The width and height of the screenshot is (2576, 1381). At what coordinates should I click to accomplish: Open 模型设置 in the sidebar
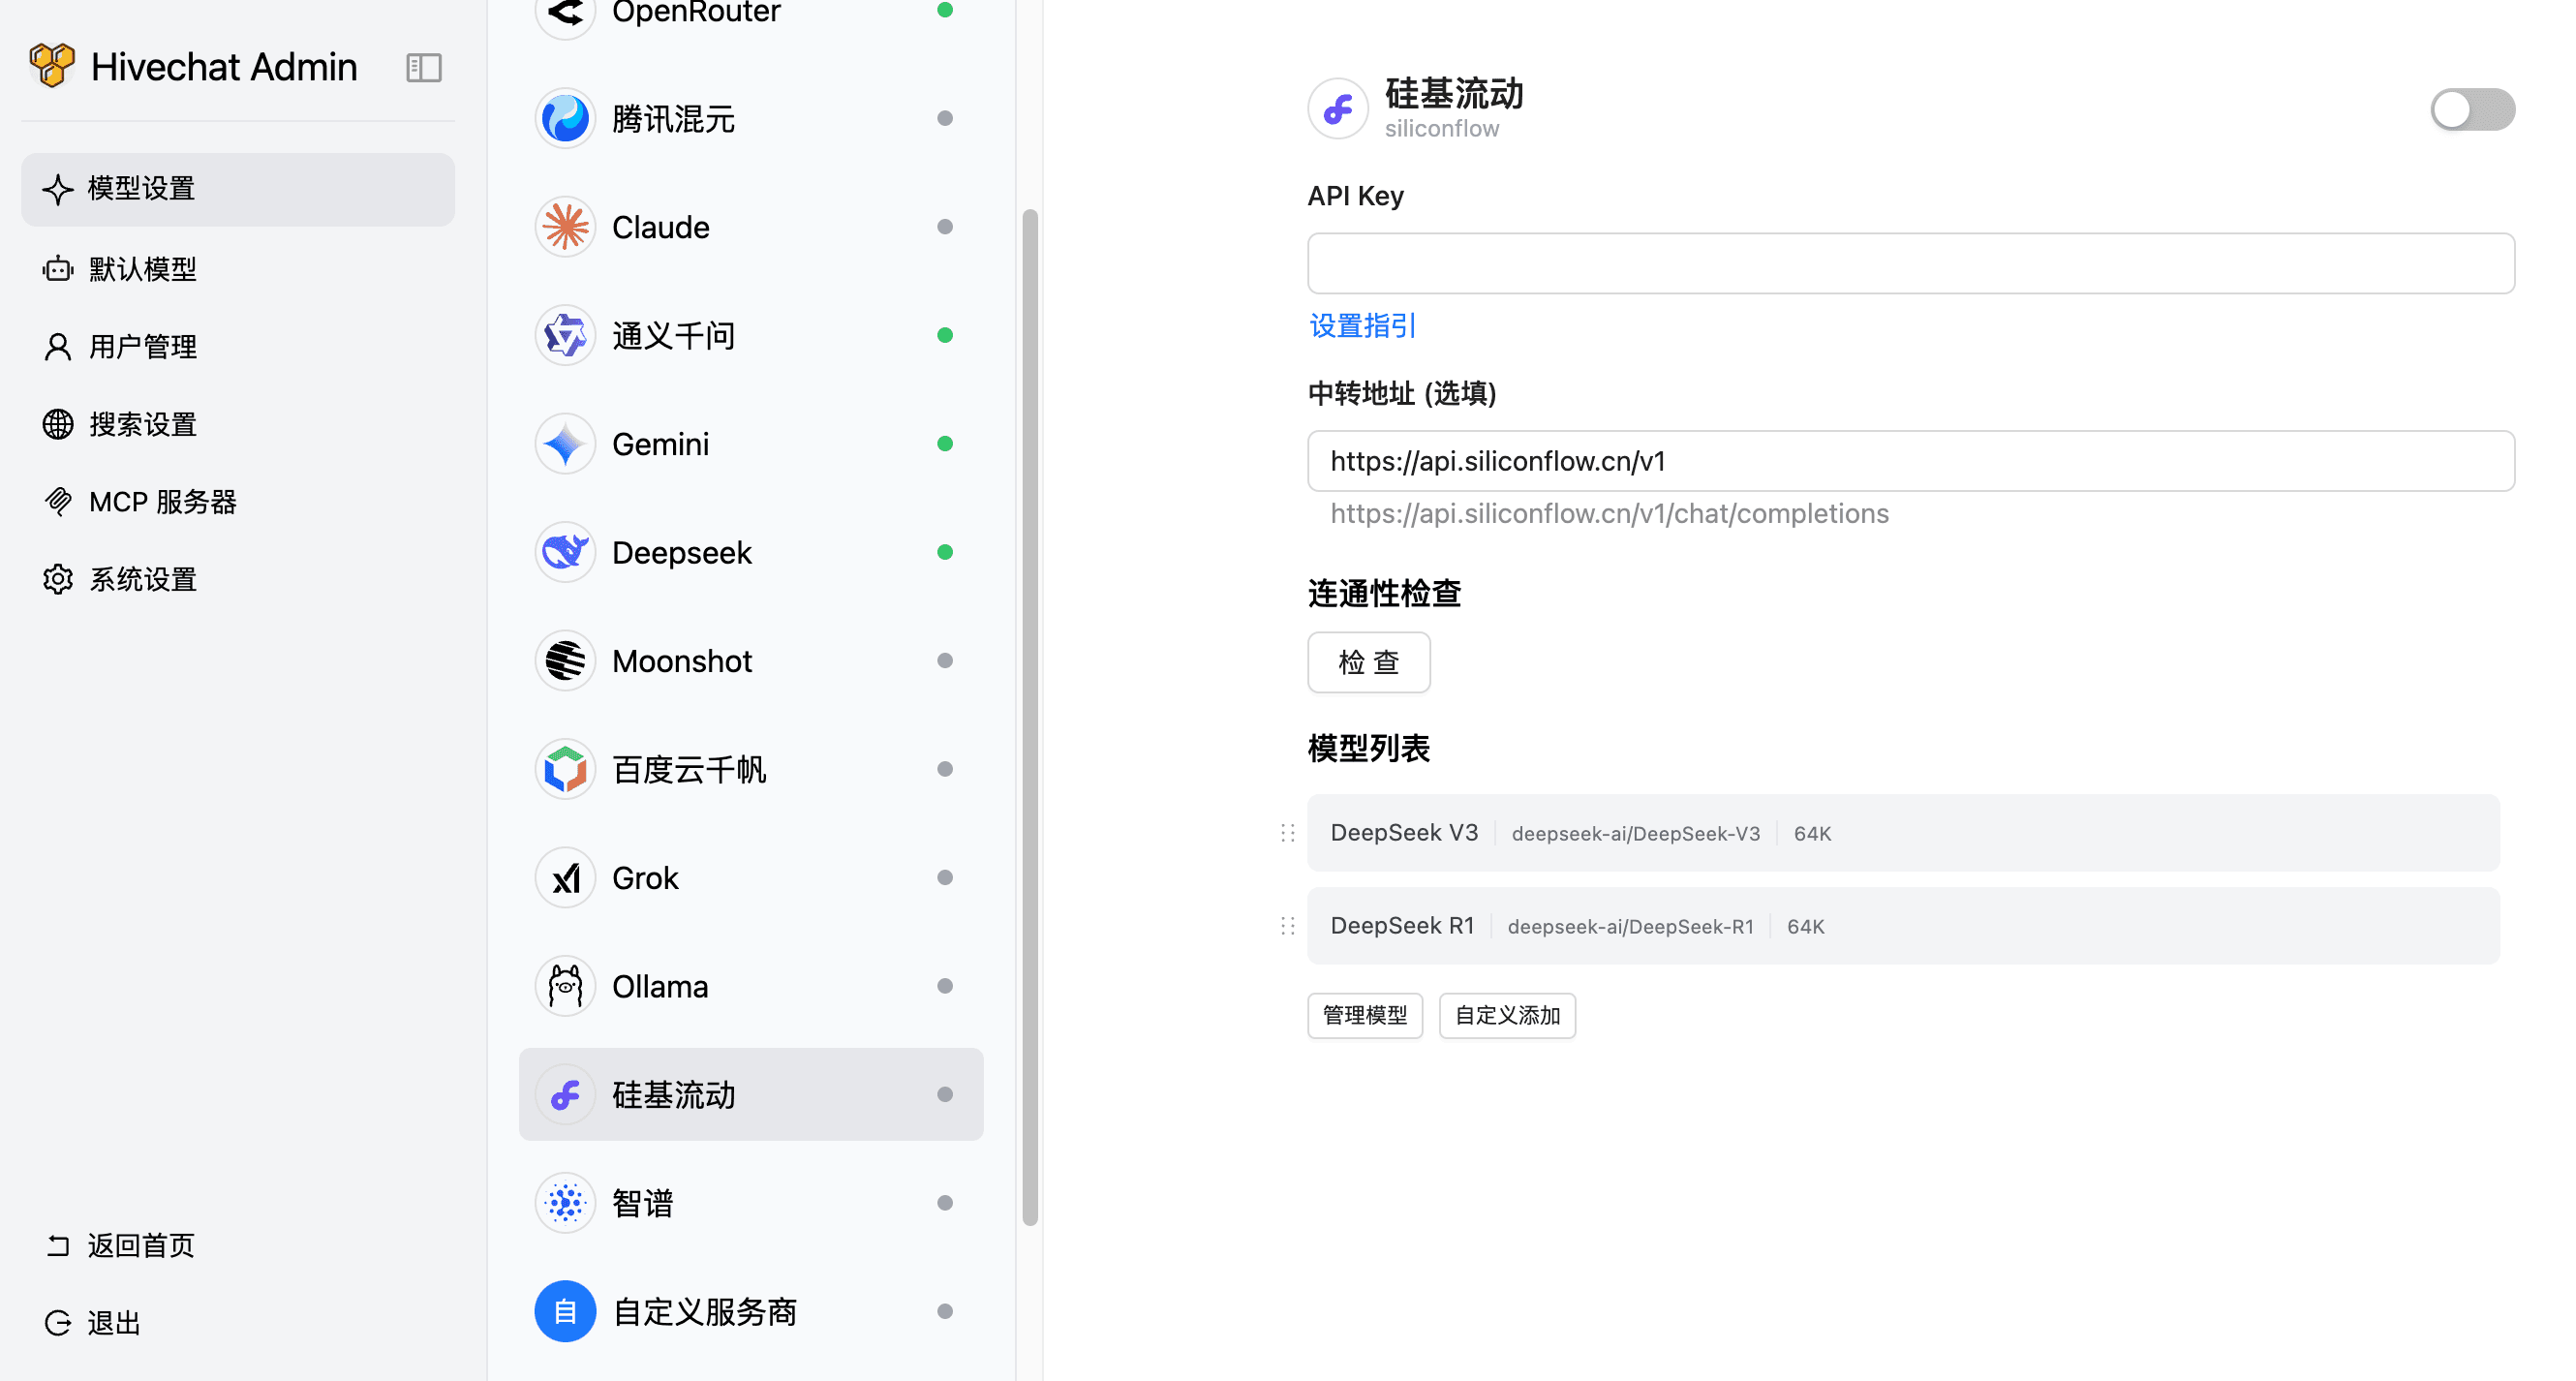pyautogui.click(x=238, y=189)
